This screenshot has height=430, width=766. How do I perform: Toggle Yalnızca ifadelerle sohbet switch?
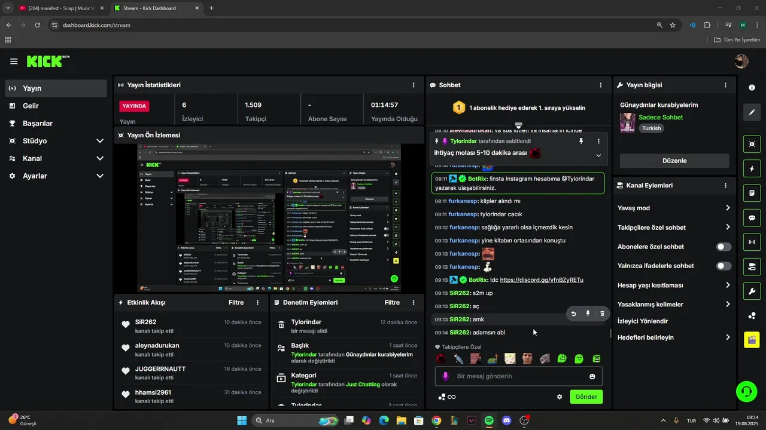(x=724, y=266)
